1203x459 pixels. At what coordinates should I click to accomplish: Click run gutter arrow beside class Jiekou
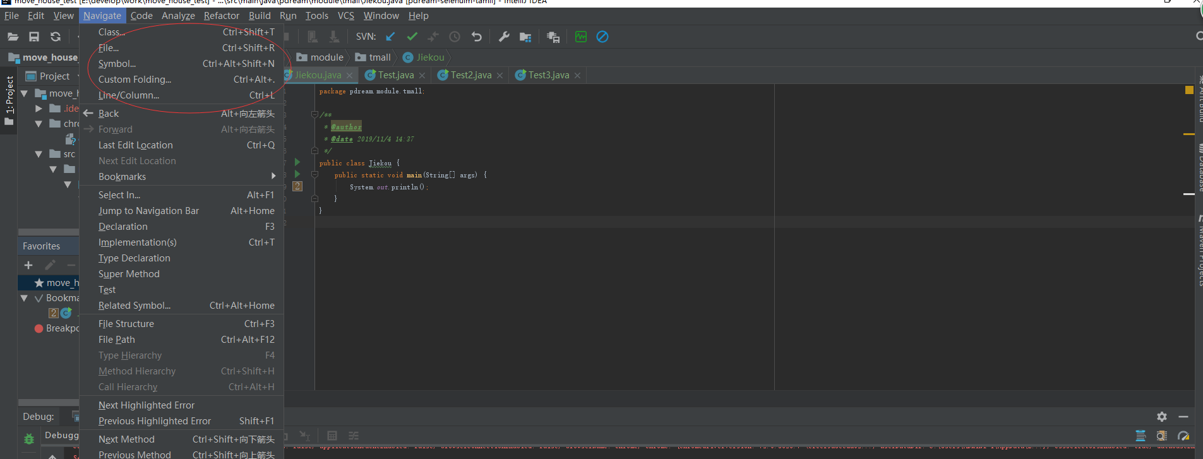point(297,162)
